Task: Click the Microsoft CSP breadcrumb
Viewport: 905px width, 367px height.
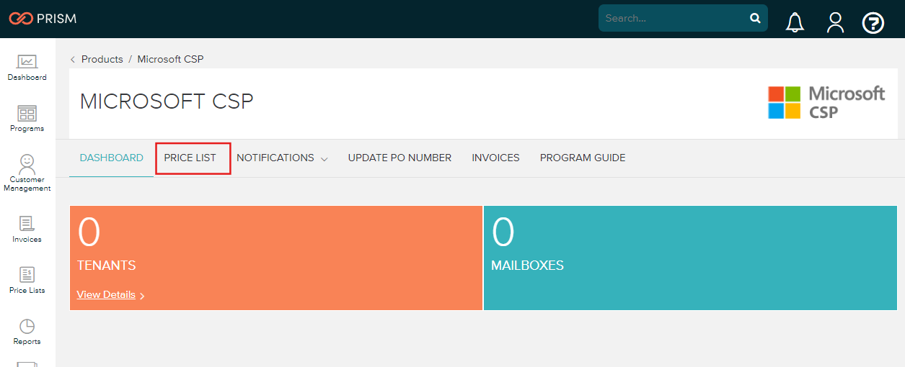Action: tap(171, 59)
